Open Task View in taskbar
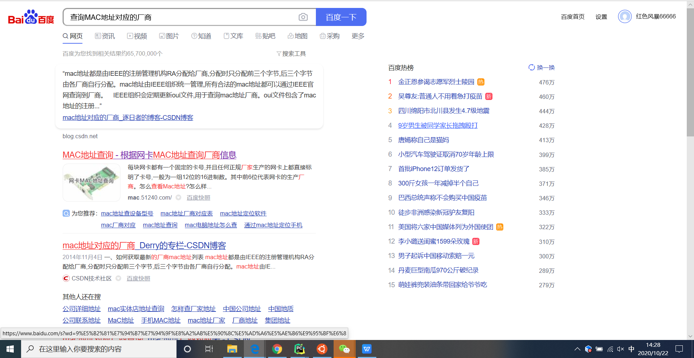This screenshot has width=694, height=358. 209,349
